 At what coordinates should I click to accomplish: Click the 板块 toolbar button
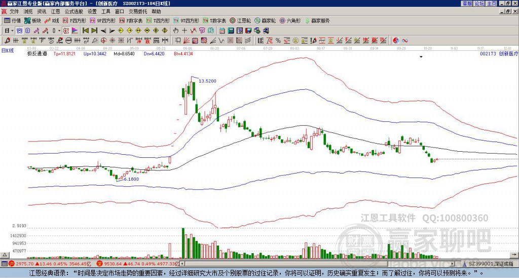point(33,20)
